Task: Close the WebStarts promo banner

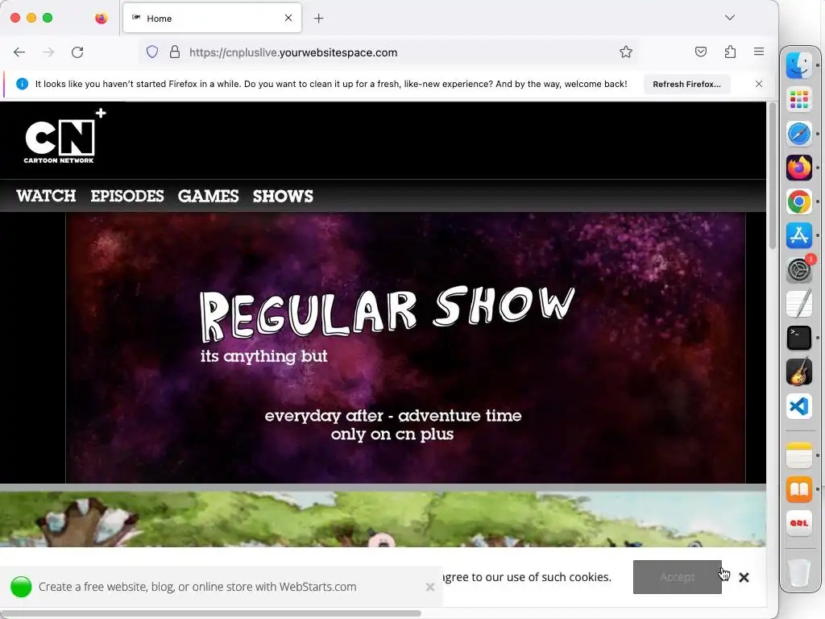Action: tap(430, 587)
